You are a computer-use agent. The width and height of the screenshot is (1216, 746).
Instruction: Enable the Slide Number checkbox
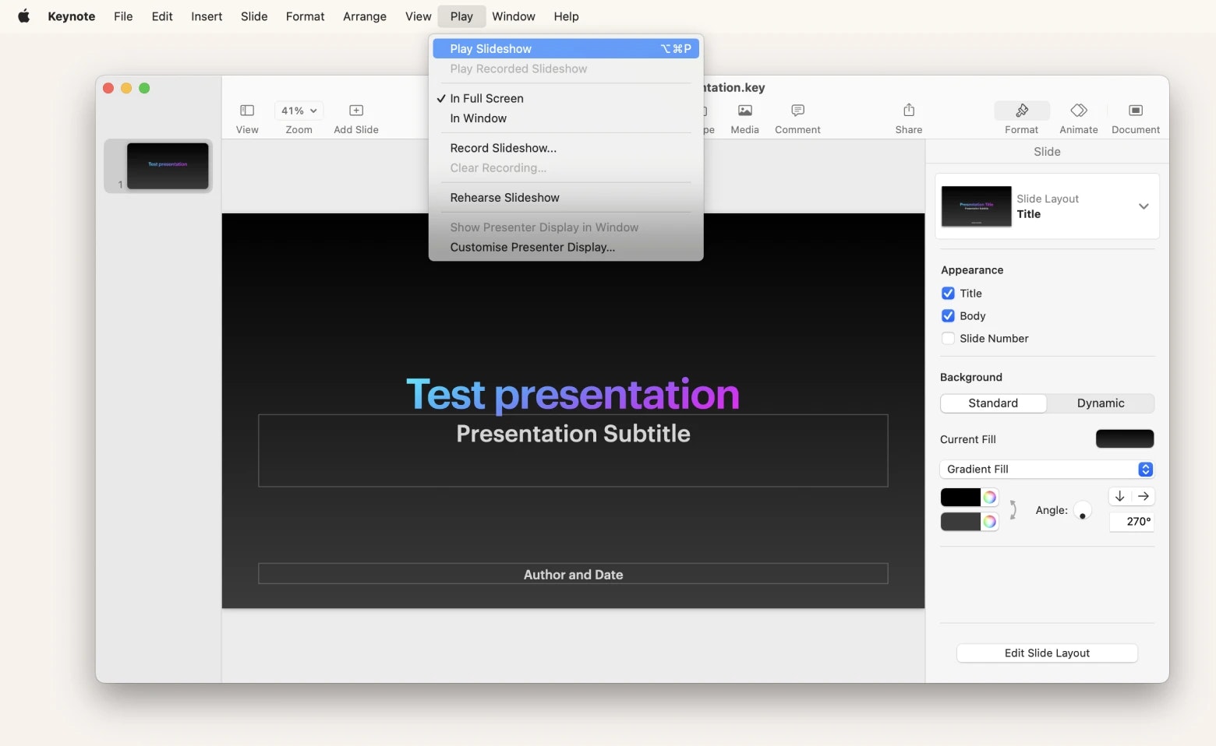948,339
